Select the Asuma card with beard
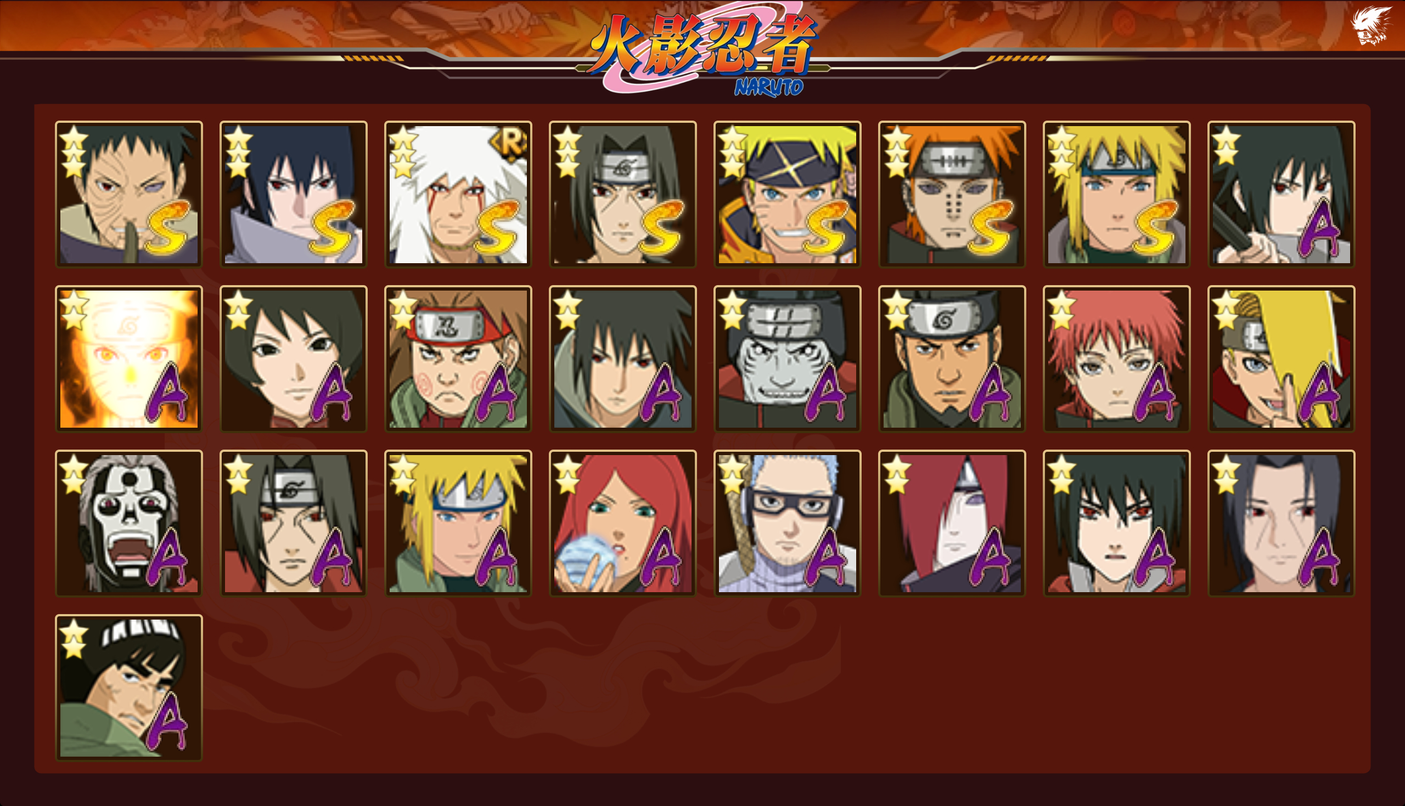1405x806 pixels. [x=952, y=359]
